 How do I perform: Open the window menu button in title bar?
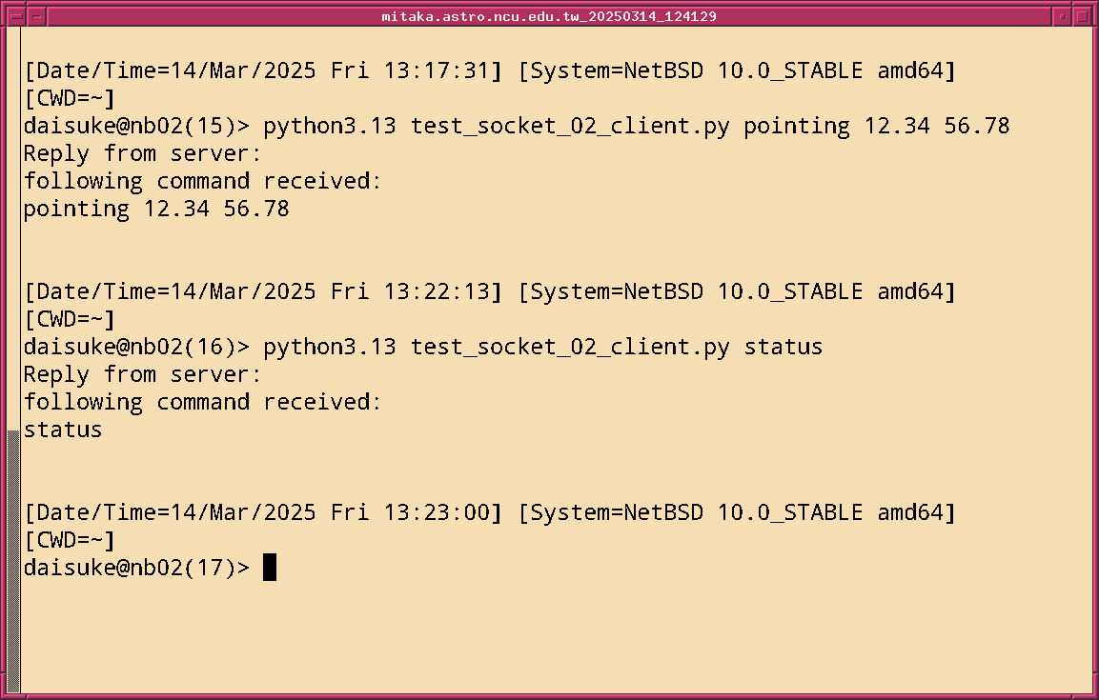pyautogui.click(x=15, y=16)
